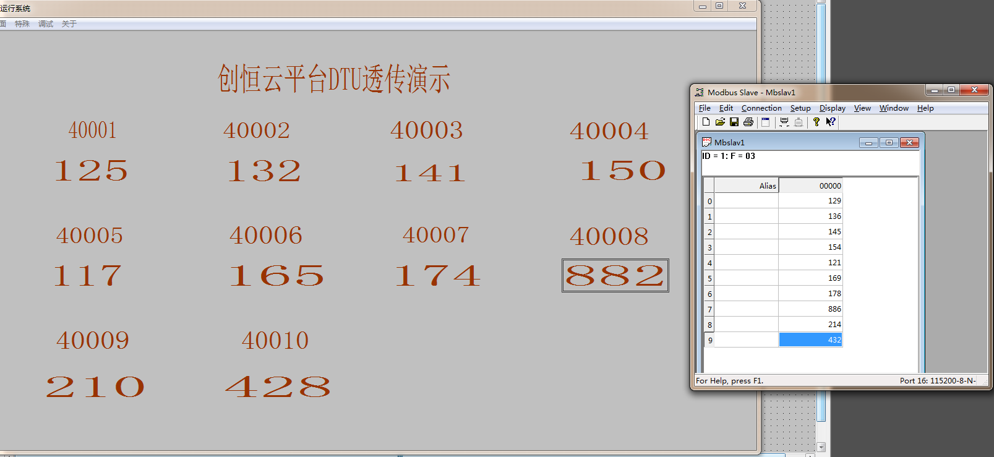This screenshot has width=994, height=457.
Task: Select row header 4 in register table
Action: [709, 263]
